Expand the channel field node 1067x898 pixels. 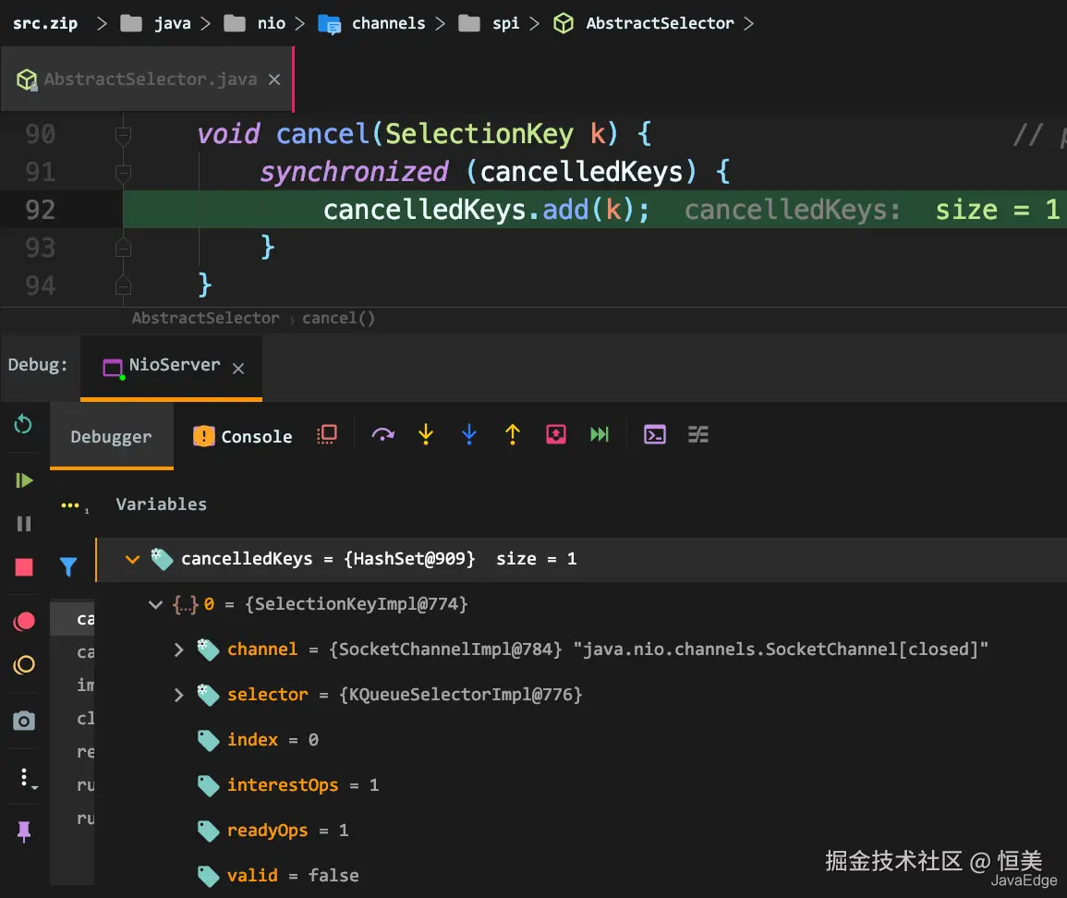[x=179, y=650]
